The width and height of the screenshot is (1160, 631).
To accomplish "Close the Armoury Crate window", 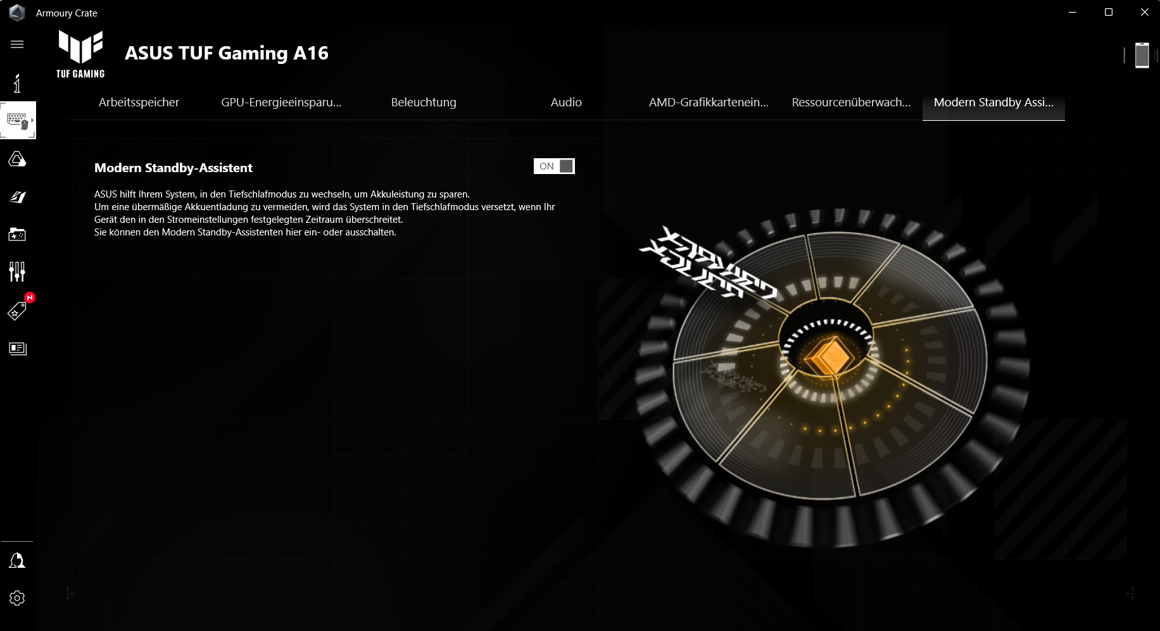I will (1145, 13).
